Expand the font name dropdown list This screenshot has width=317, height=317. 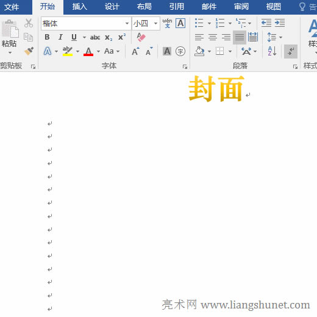coord(127,24)
